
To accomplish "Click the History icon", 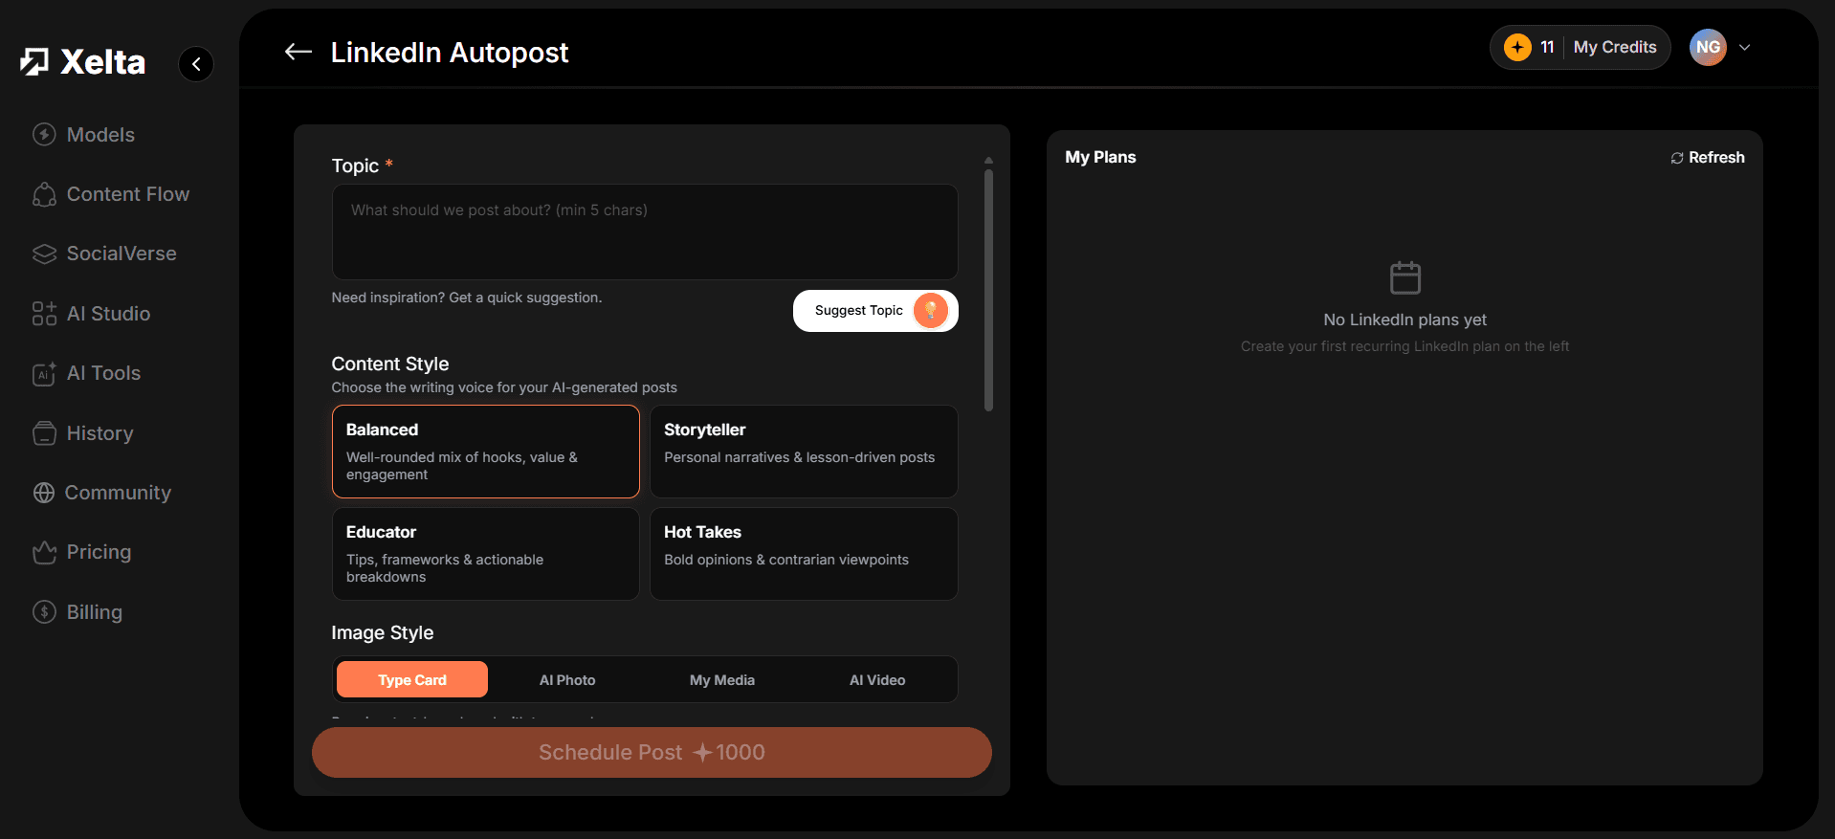I will tap(44, 433).
